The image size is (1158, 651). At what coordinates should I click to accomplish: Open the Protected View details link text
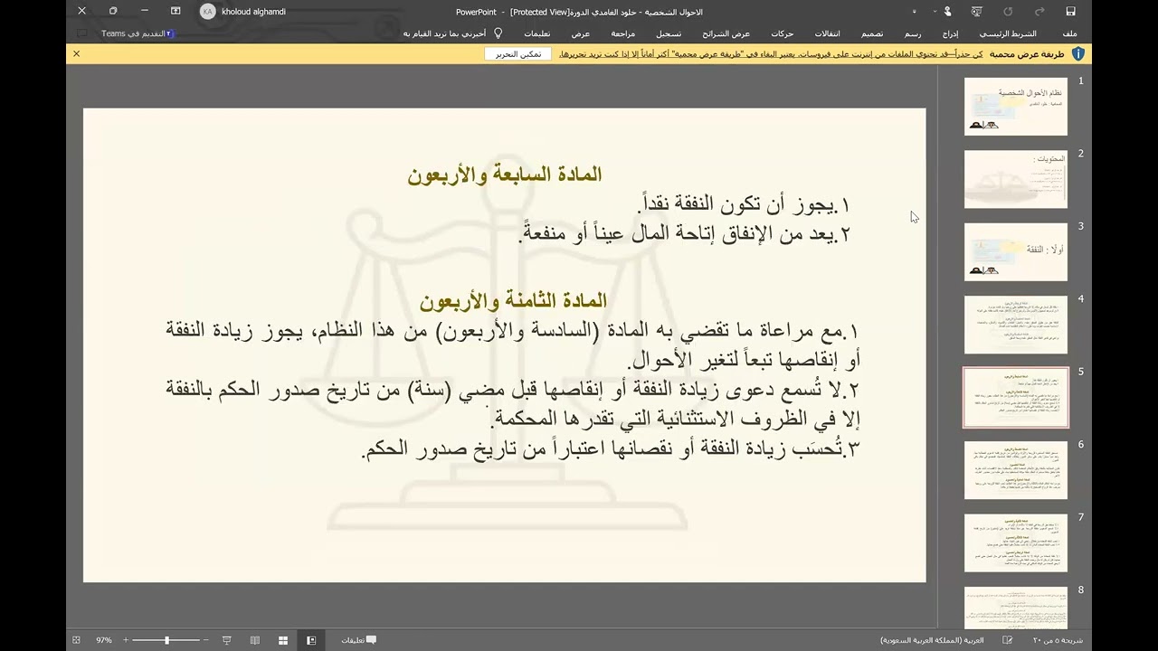click(x=772, y=54)
